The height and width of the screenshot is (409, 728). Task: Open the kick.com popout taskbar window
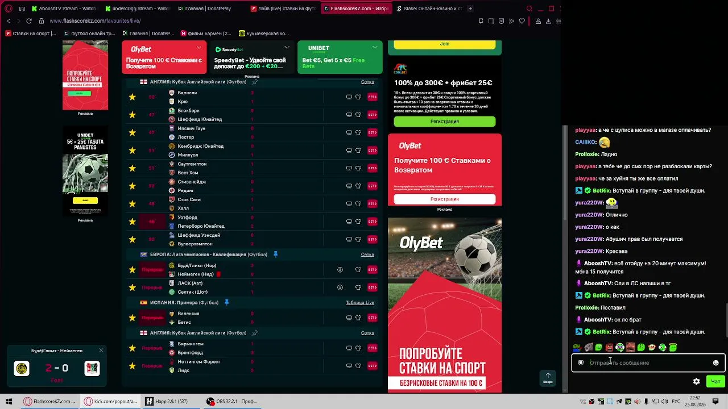pos(111,402)
